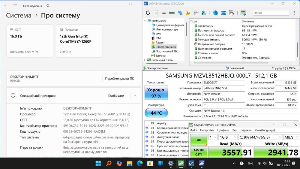Open File Explorer from the taskbar

click(x=130, y=163)
